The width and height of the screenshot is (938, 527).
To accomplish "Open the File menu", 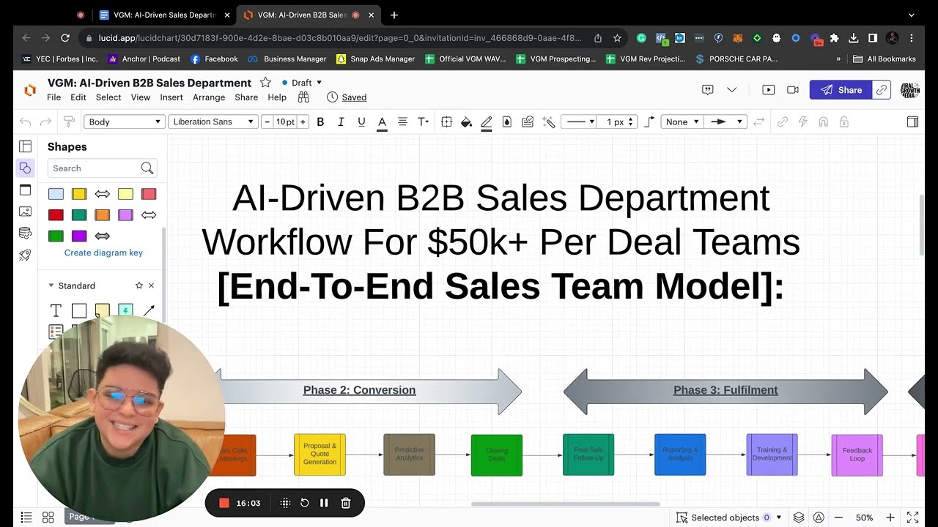I will tap(54, 97).
